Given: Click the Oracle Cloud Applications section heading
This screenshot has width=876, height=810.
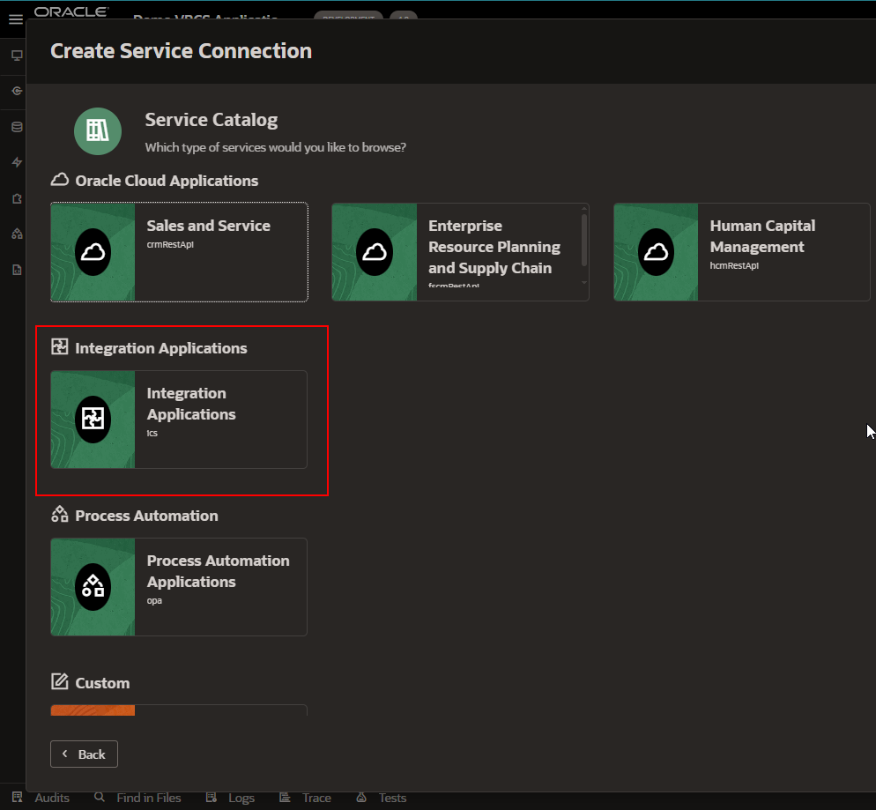Looking at the screenshot, I should (x=167, y=181).
